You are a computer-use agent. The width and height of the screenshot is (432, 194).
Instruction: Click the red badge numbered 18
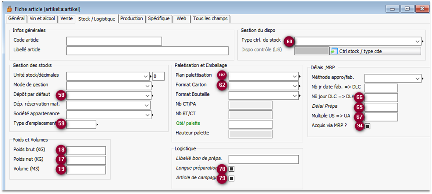pos(61,150)
